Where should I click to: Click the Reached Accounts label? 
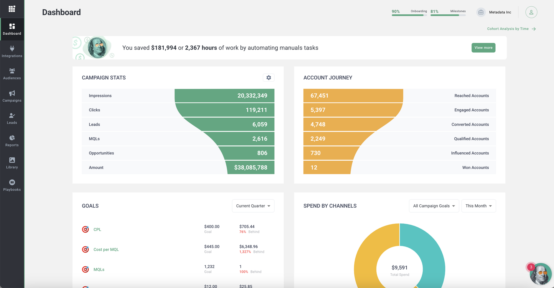[471, 96]
